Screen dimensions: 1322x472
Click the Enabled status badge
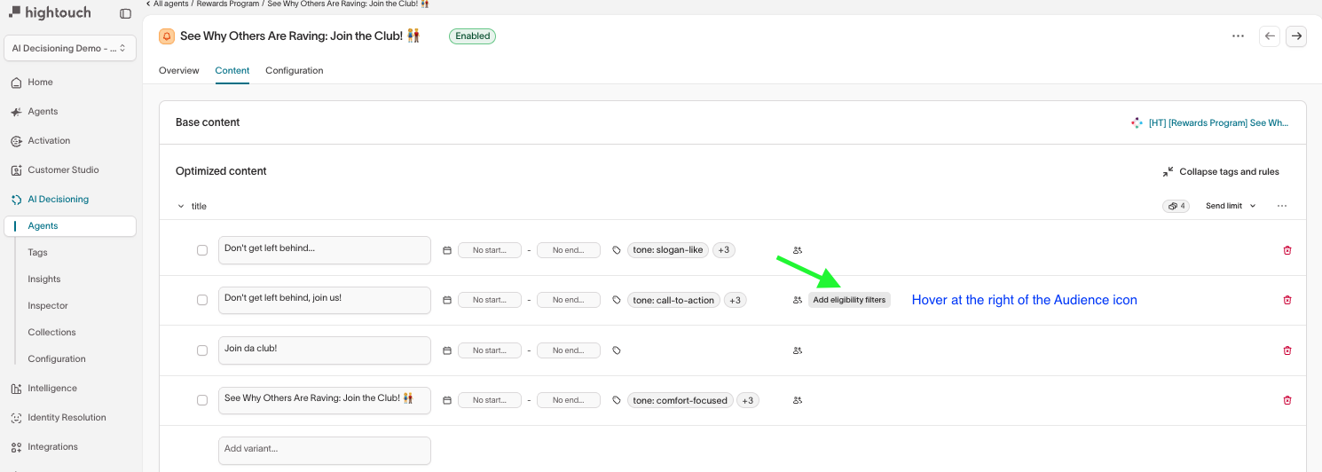[x=472, y=36]
